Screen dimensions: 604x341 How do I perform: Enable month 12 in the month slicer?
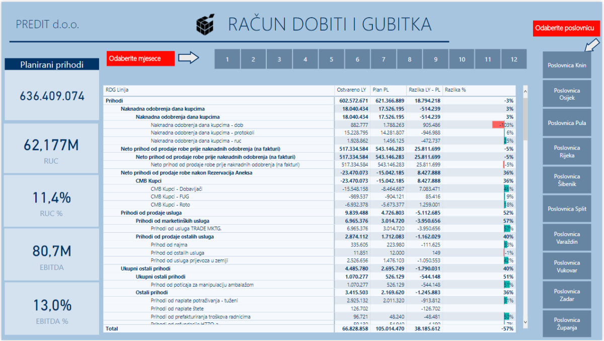coord(513,59)
